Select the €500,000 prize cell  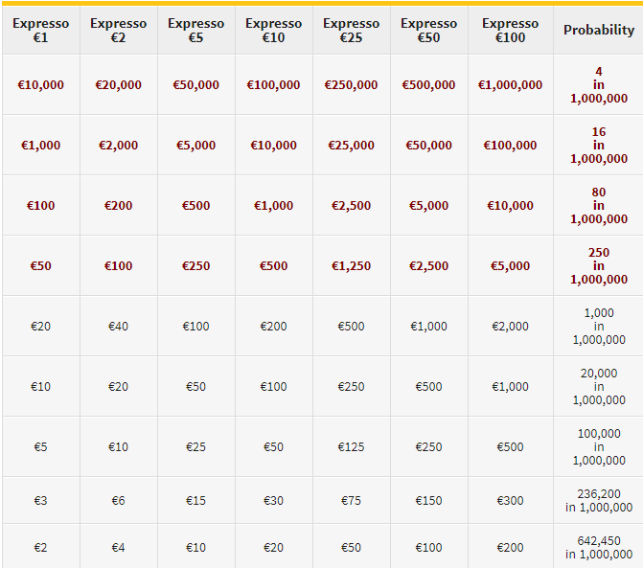(428, 85)
